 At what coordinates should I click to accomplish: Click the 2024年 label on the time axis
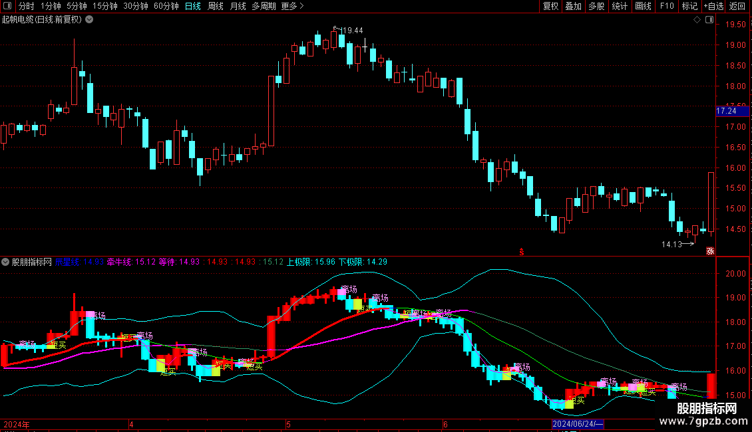coord(17,425)
